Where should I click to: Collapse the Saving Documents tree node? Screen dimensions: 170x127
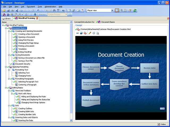pyautogui.click(x=9, y=55)
